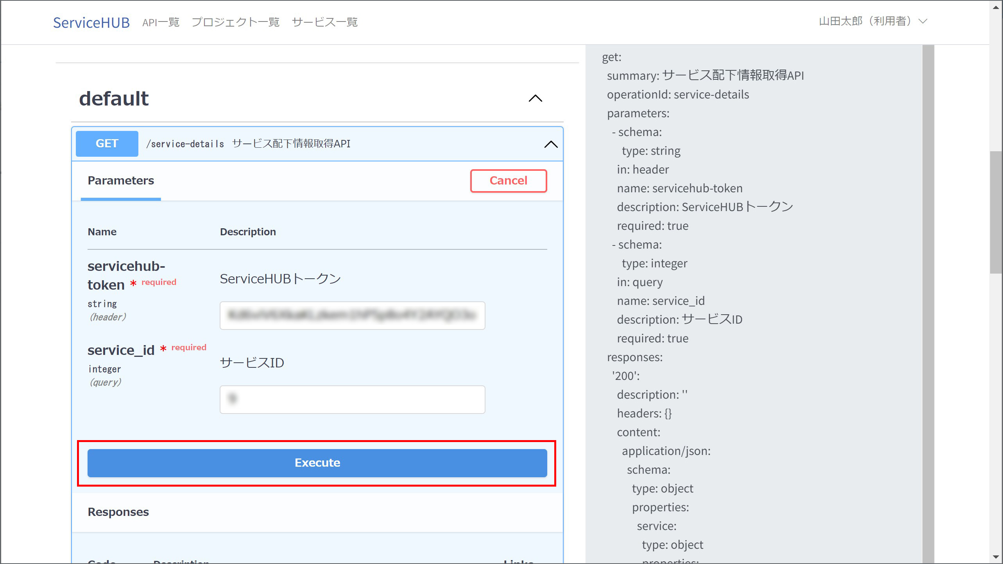Click 'summary: サービス配下情報取得API' YAML line
The width and height of the screenshot is (1003, 564).
[705, 76]
